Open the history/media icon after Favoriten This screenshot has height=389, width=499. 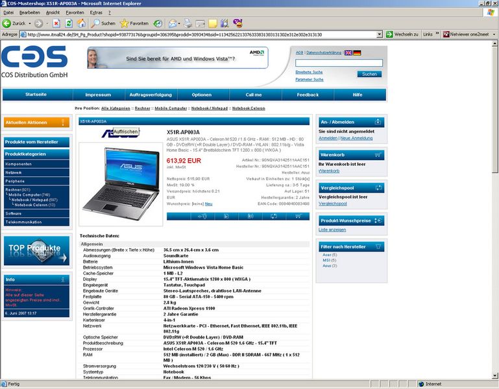(x=158, y=23)
